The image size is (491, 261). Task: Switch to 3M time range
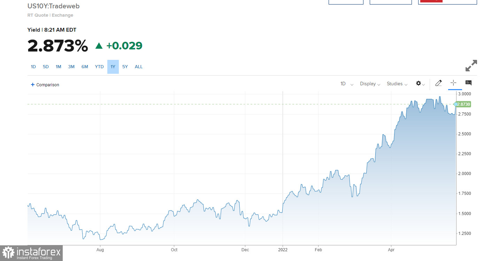tap(71, 67)
